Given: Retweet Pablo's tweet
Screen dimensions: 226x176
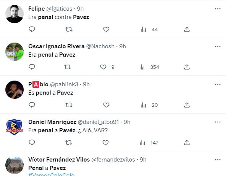Looking at the screenshot, I should [x=69, y=105].
